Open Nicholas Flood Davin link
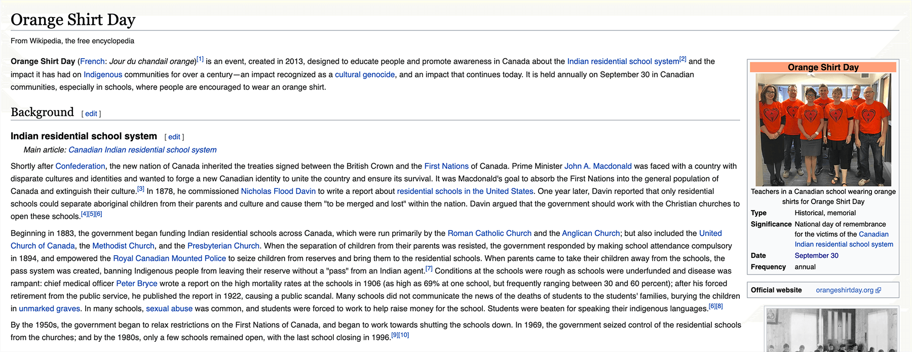 (x=278, y=191)
